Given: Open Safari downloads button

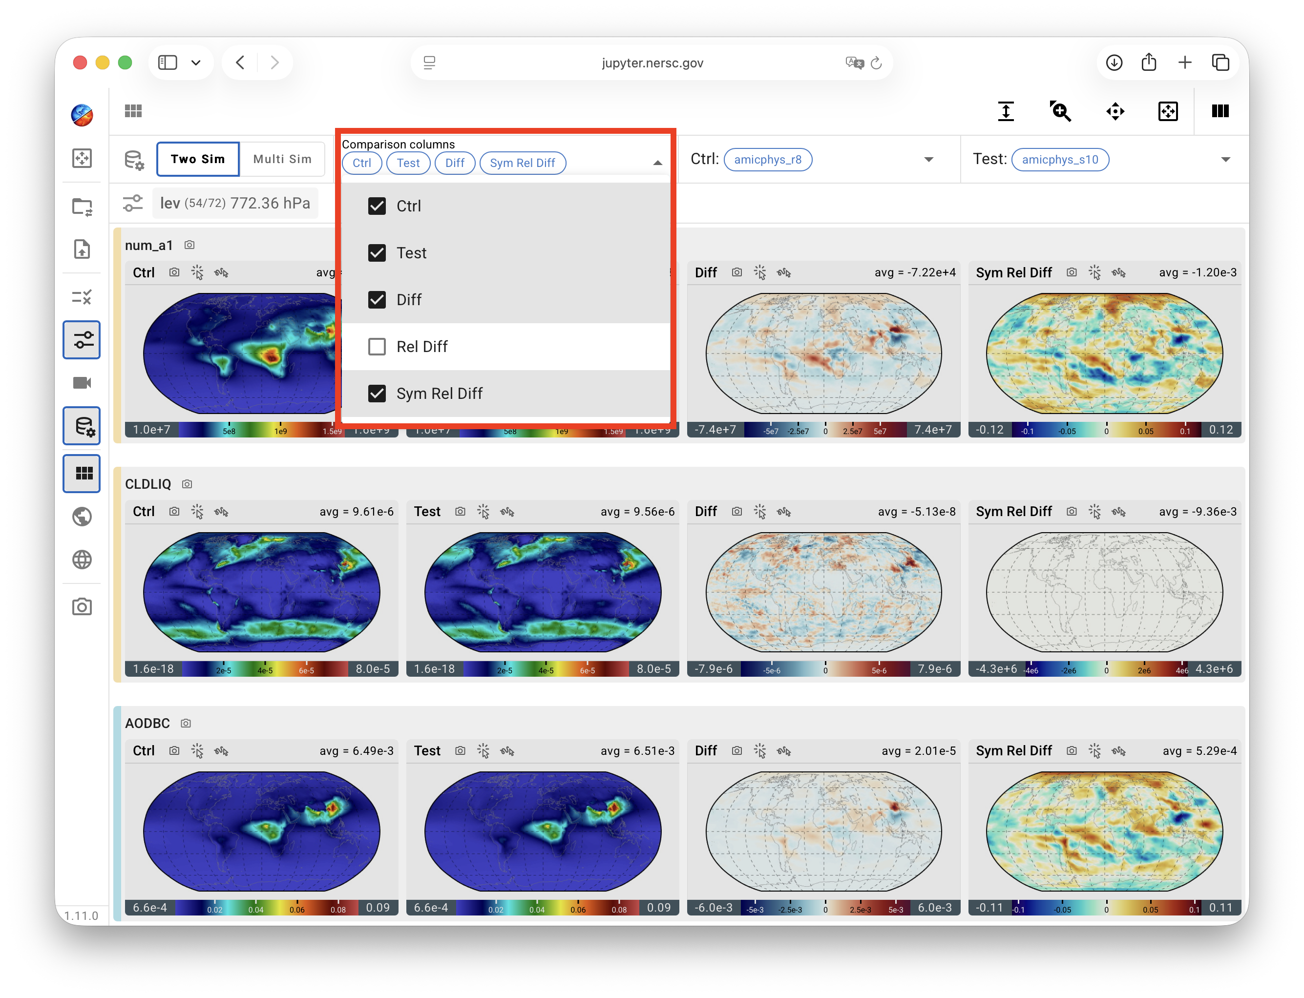Looking at the screenshot, I should [x=1114, y=62].
